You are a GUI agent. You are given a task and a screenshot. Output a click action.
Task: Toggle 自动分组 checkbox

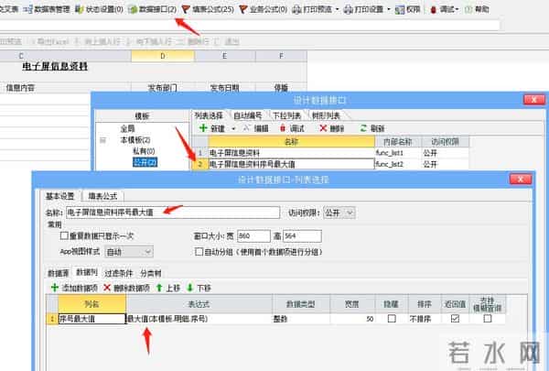coord(199,251)
